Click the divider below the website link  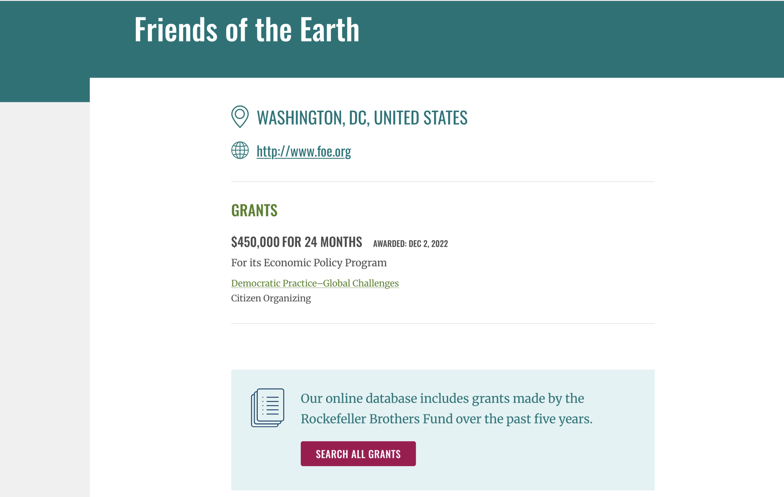(x=443, y=182)
